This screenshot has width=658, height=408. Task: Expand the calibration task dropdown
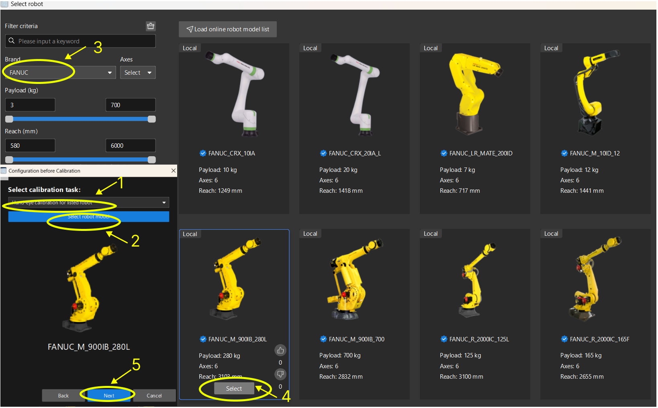pos(88,202)
